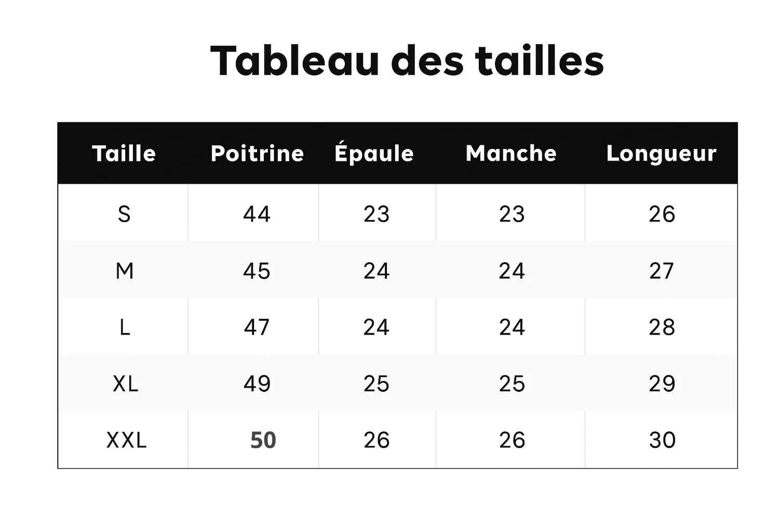Select Manche value 23 in S row

click(x=512, y=214)
